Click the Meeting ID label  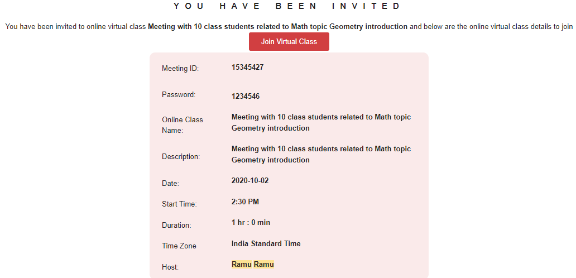180,68
